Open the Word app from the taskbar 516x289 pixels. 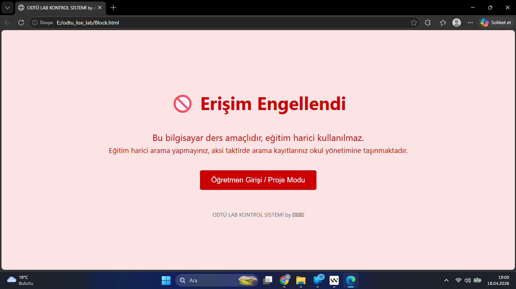click(334, 280)
